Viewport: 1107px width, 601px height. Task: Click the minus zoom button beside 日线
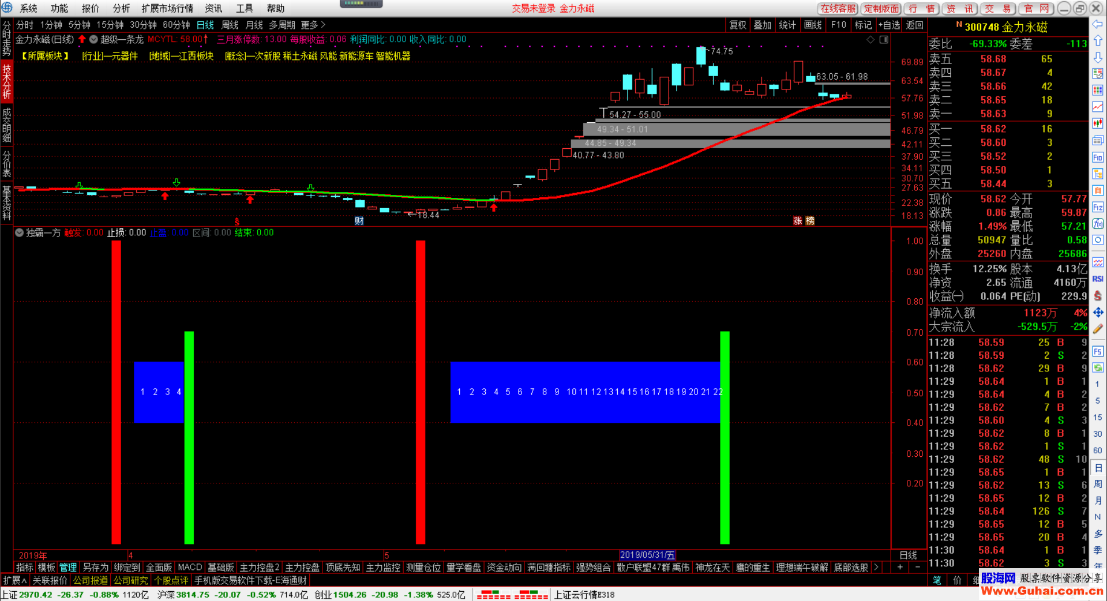(917, 568)
